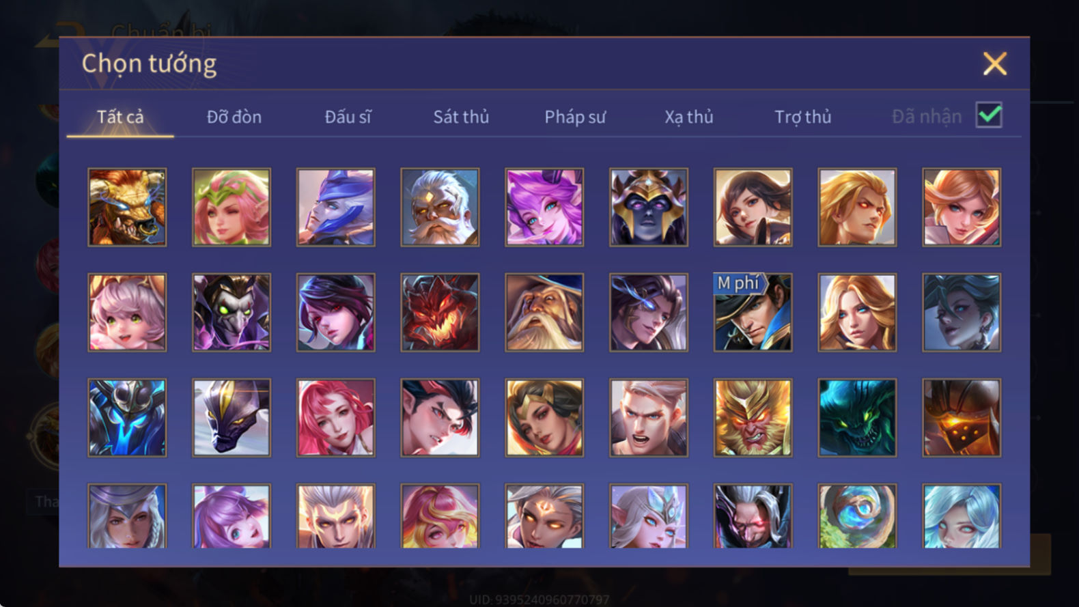Select the 'Đấu sĩ' category tab

[x=348, y=117]
